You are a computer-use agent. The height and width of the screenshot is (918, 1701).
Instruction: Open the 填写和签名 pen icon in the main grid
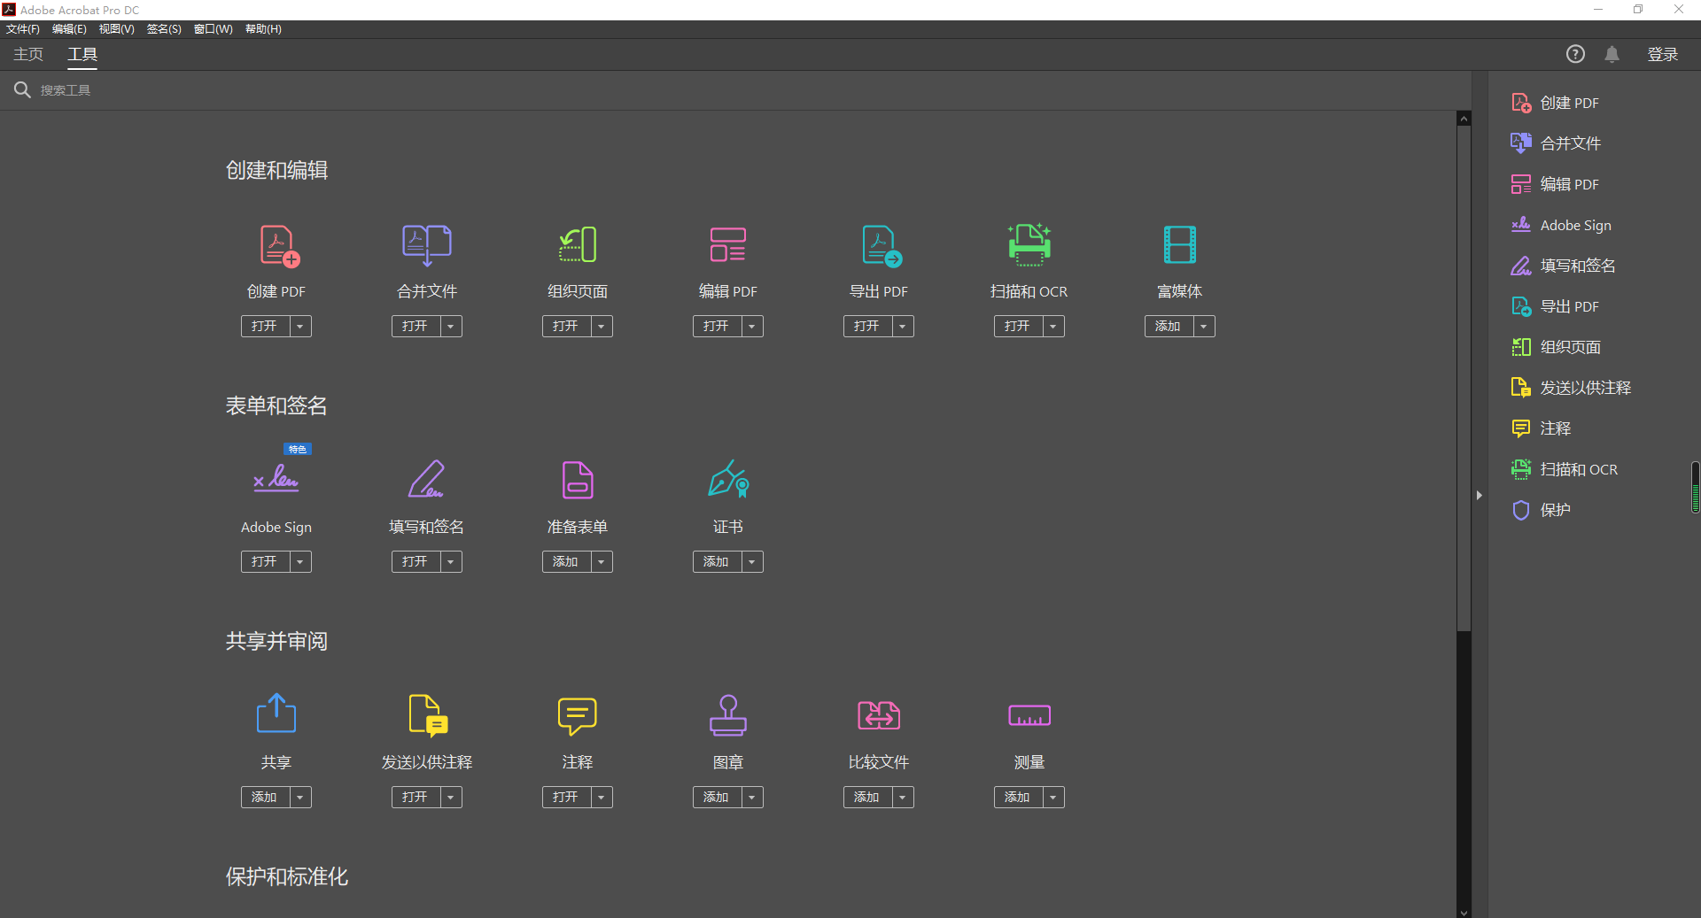click(x=426, y=479)
